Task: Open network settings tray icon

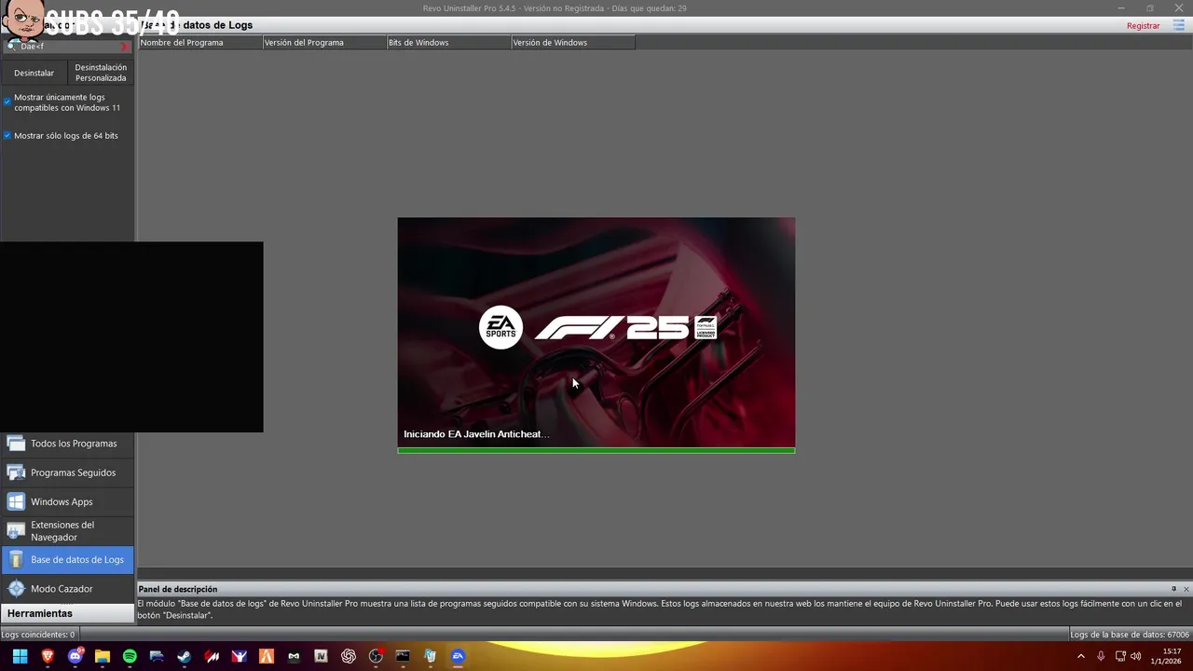Action: (x=1120, y=656)
